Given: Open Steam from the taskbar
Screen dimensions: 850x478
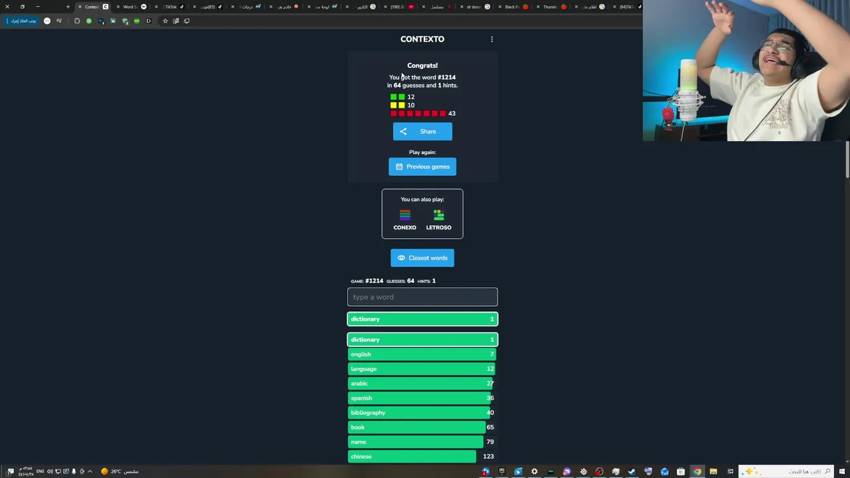Looking at the screenshot, I should (632, 471).
